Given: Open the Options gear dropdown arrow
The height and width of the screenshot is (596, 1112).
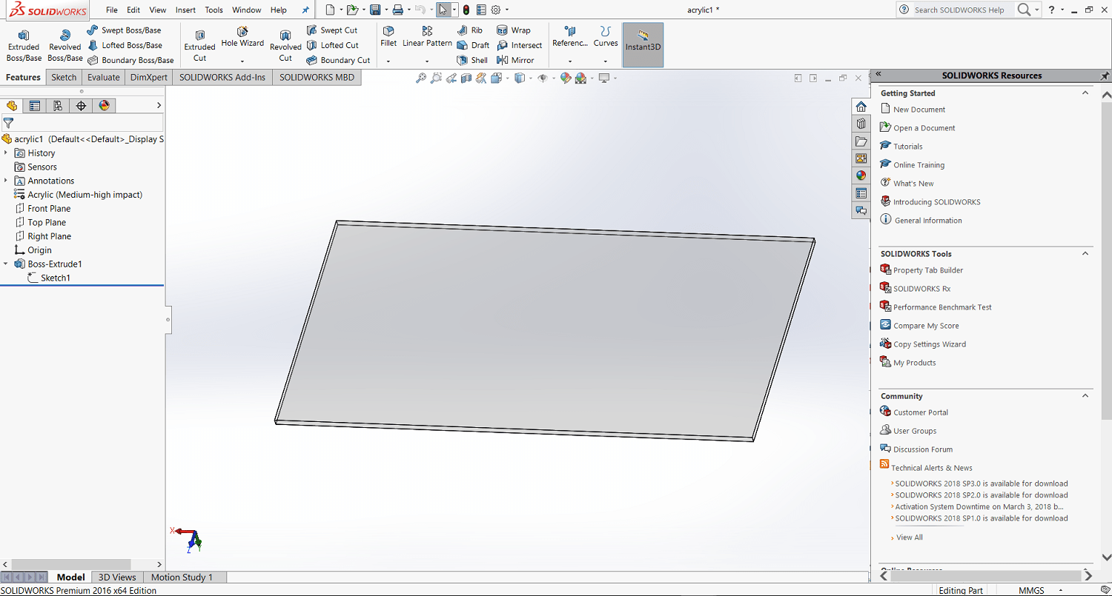Looking at the screenshot, I should click(x=507, y=10).
